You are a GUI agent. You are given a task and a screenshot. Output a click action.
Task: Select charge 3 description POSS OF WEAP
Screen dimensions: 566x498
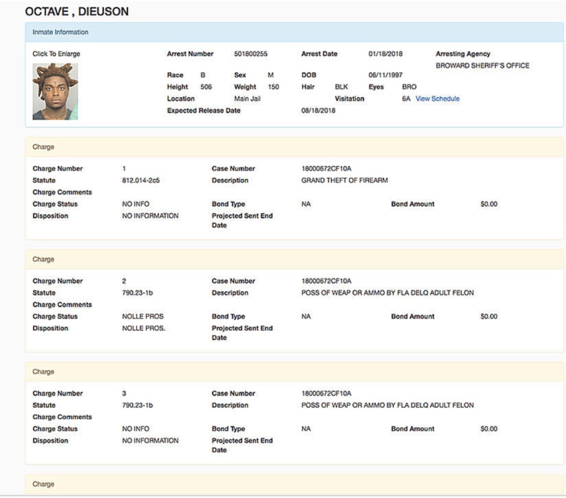pyautogui.click(x=388, y=405)
